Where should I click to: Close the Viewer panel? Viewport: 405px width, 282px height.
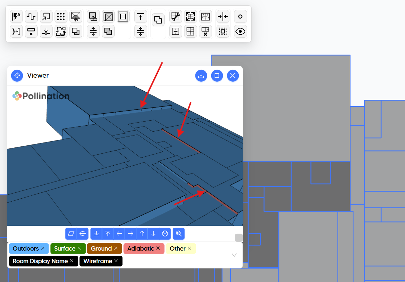[x=233, y=75]
